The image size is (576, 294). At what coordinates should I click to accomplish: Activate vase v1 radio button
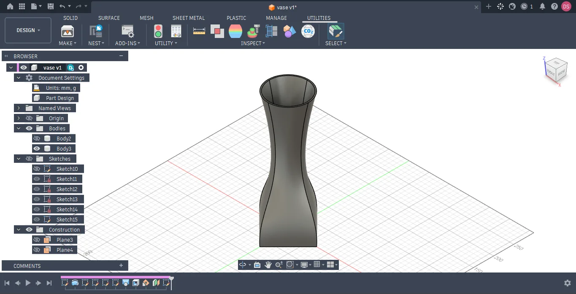tap(81, 67)
